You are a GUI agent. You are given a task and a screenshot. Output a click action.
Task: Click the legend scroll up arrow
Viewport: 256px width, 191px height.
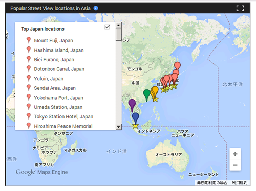point(118,26)
